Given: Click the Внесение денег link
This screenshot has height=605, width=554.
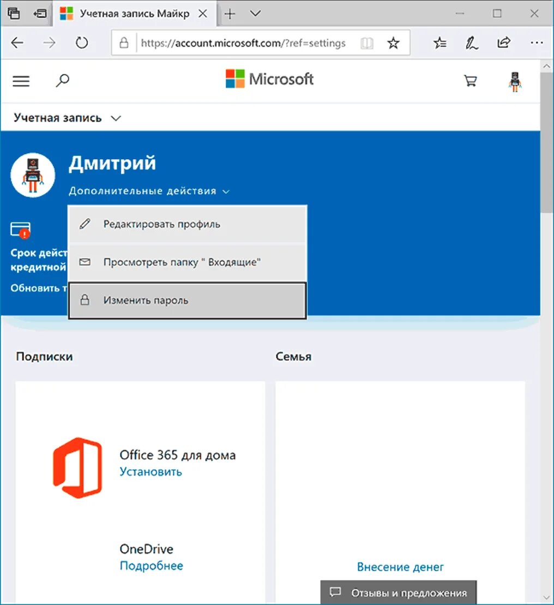Looking at the screenshot, I should tap(400, 567).
